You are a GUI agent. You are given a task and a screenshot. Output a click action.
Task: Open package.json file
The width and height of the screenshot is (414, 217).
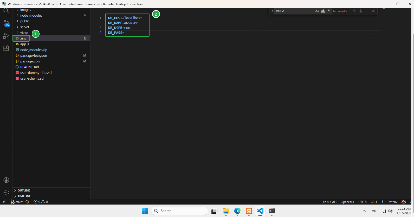[51, 61]
